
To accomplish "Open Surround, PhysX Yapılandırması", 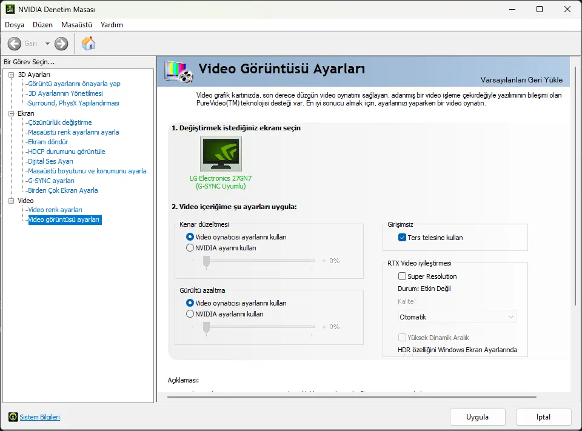I will click(73, 103).
